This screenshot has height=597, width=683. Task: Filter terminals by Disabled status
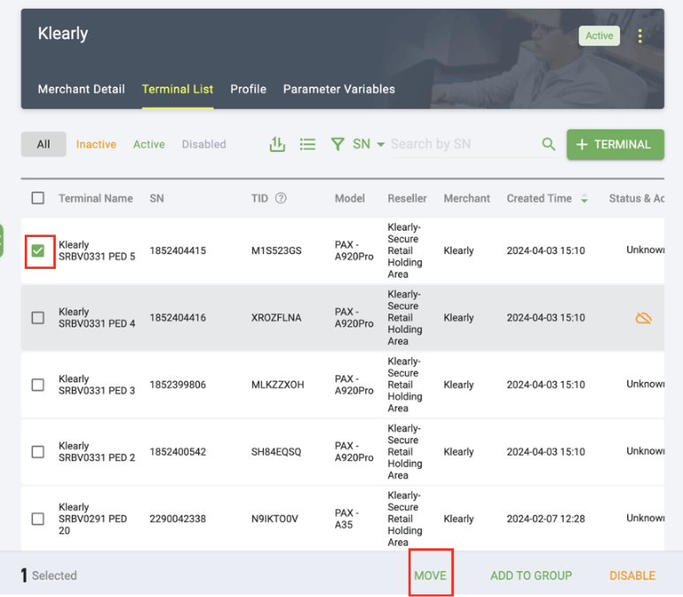pos(203,144)
